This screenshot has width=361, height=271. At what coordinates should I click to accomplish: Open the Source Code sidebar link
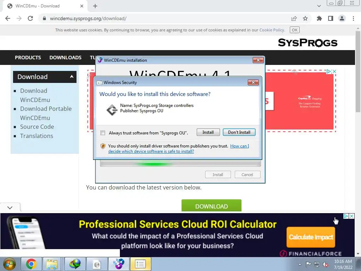(37, 127)
